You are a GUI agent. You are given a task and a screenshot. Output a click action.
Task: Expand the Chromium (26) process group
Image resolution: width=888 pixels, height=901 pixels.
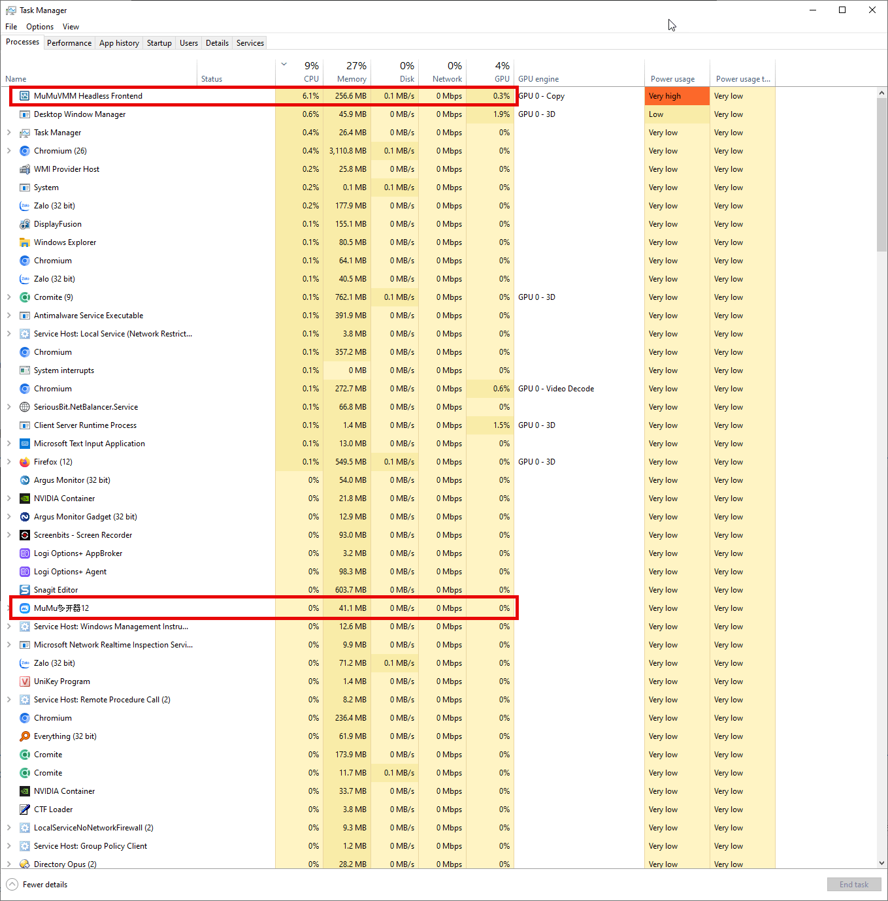pyautogui.click(x=8, y=151)
